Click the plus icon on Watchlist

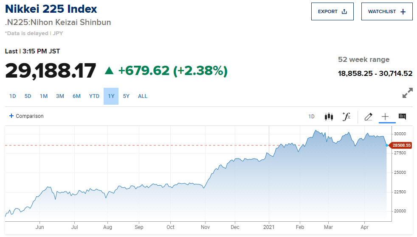[403, 11]
